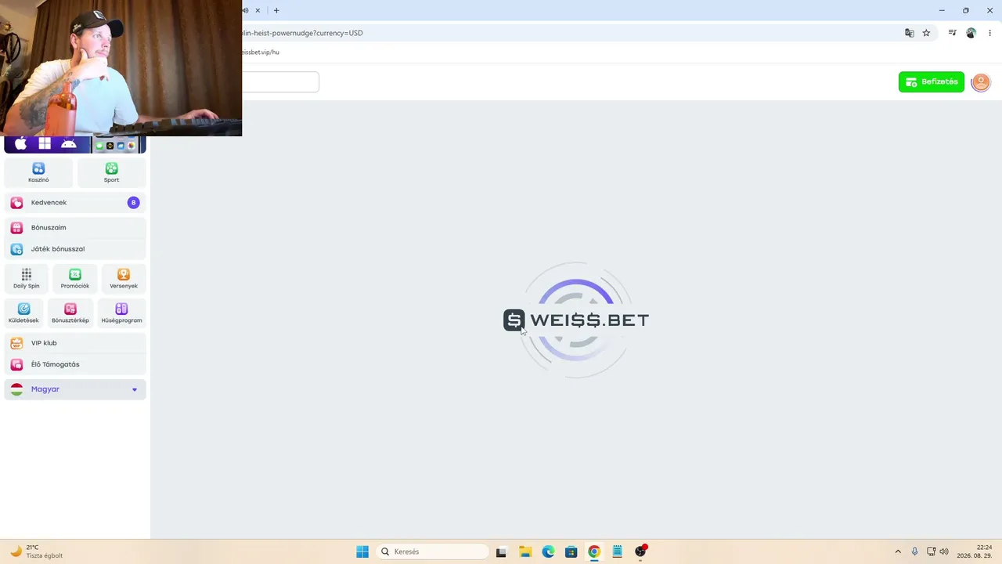Expand the Magyar language dropdown
The width and height of the screenshot is (1002, 564).
75,389
